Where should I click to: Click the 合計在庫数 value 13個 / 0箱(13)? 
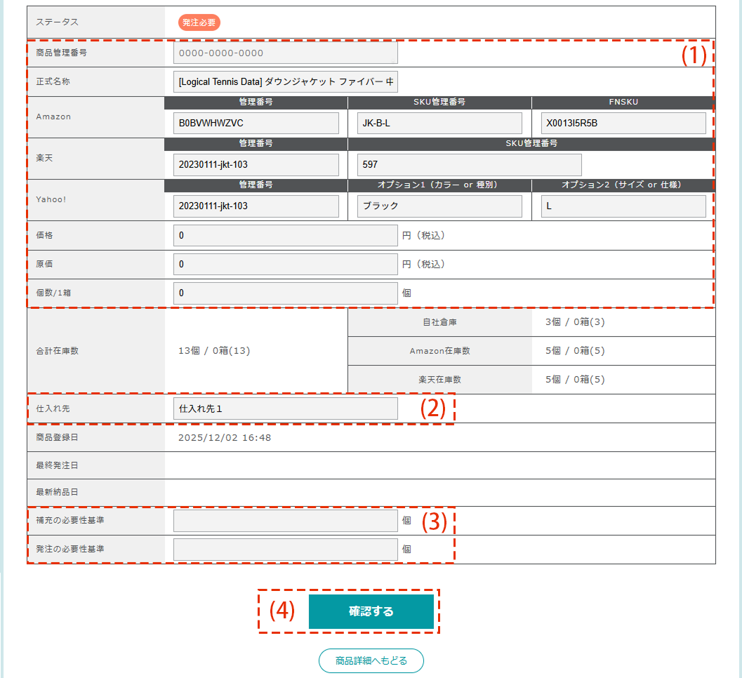coord(214,351)
